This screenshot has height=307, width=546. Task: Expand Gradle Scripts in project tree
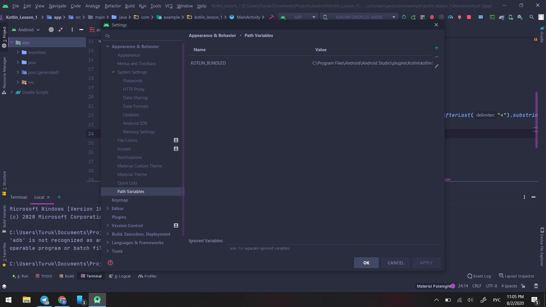(x=12, y=92)
